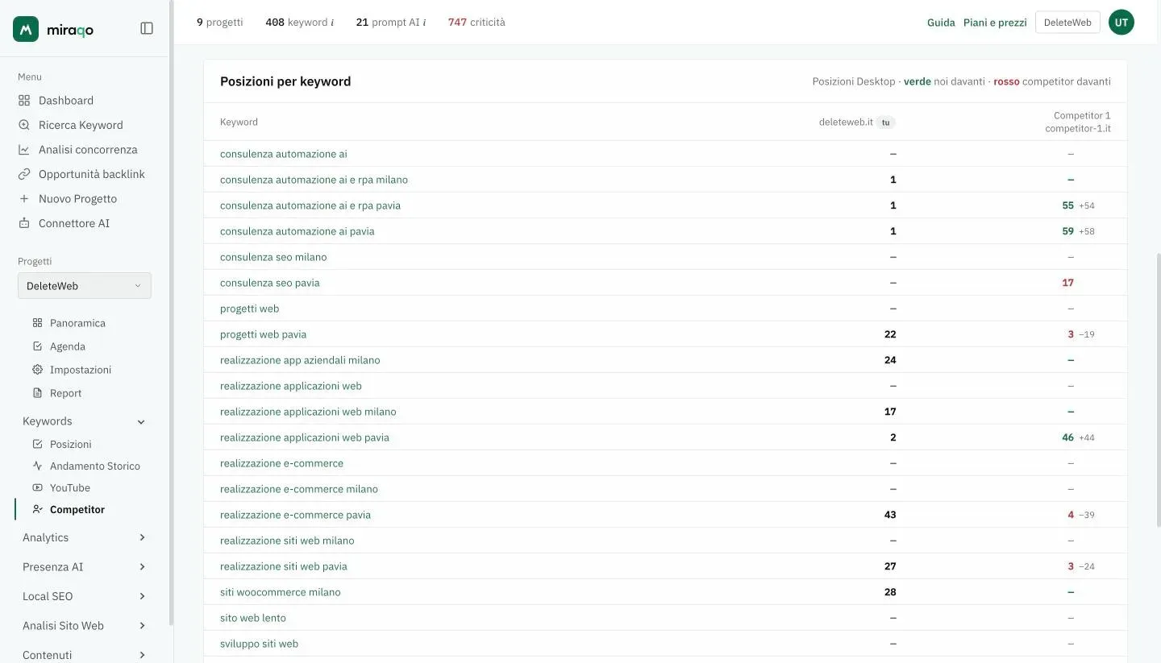This screenshot has width=1161, height=663.
Task: Open the DeleteWeb project dropdown
Action: (x=85, y=286)
